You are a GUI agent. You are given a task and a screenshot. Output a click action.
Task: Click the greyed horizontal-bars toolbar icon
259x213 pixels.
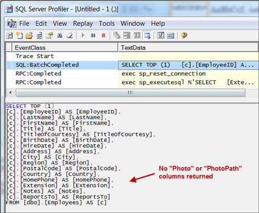click(x=127, y=35)
